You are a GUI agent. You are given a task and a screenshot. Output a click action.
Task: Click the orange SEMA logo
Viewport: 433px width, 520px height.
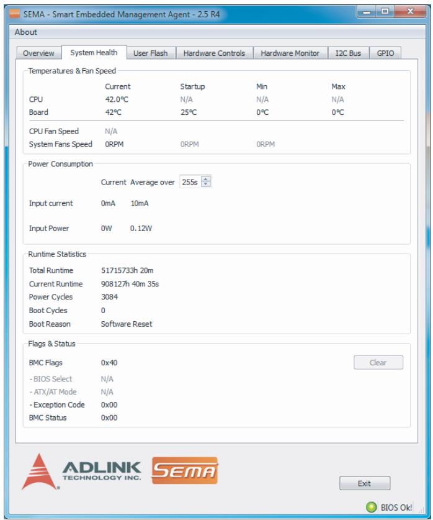(185, 470)
